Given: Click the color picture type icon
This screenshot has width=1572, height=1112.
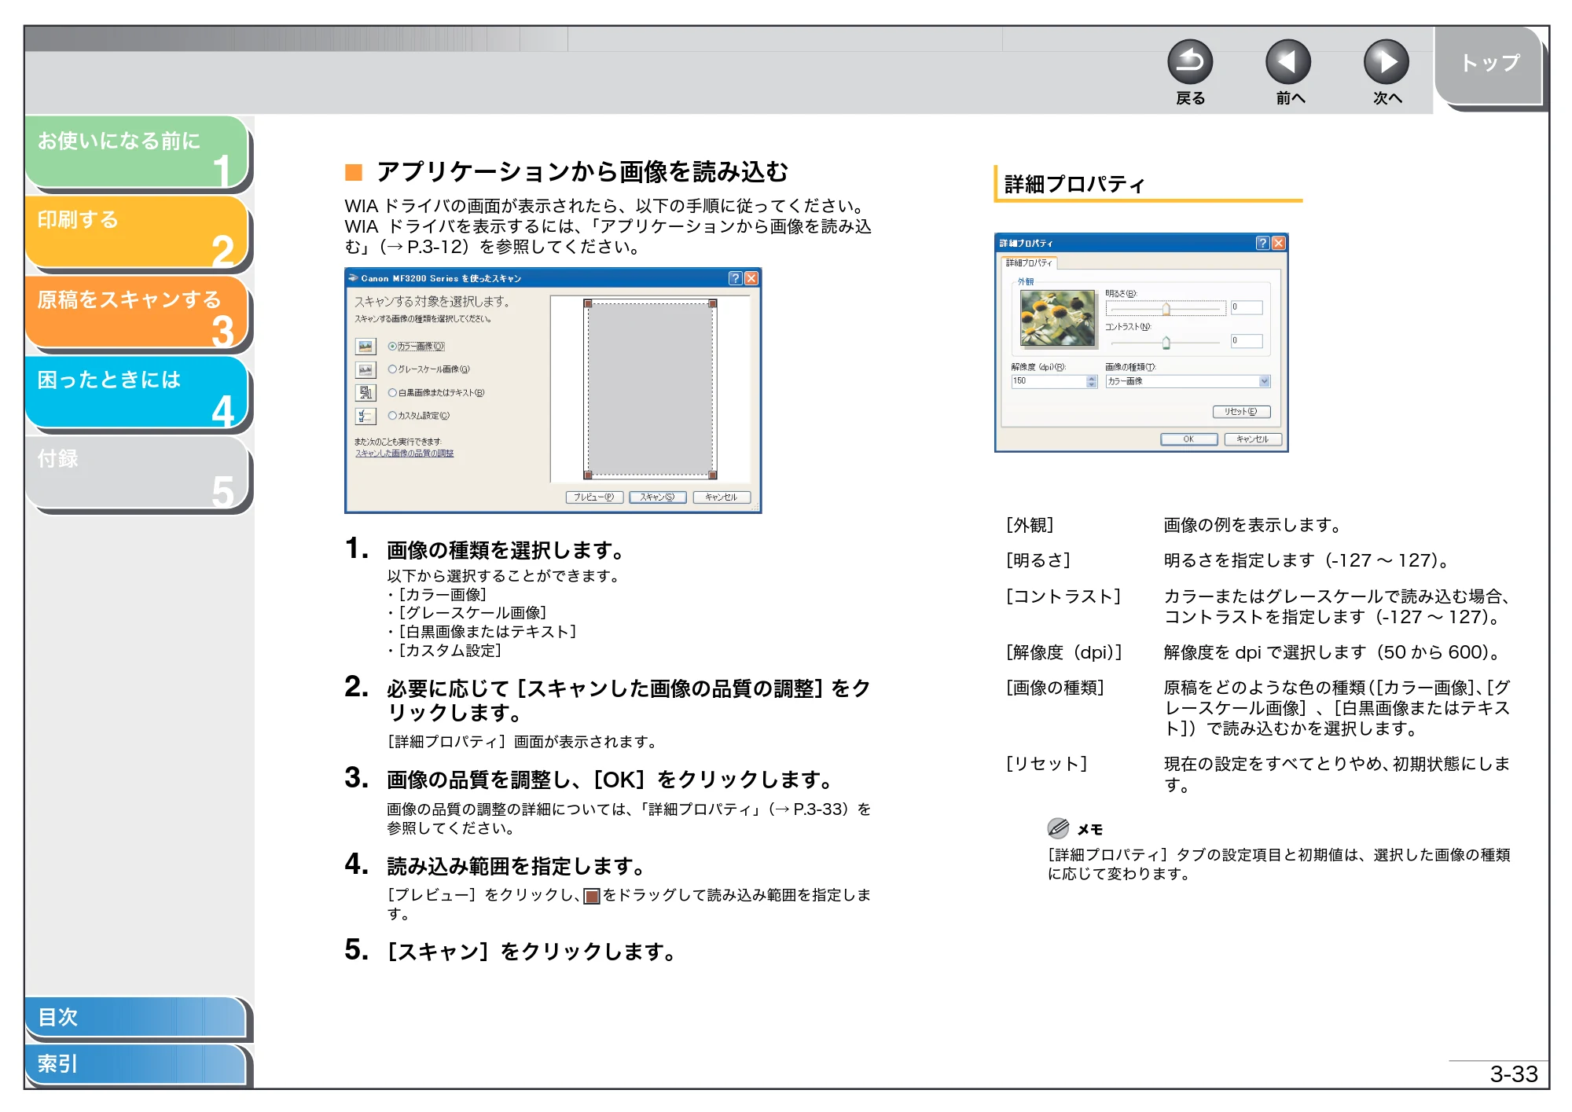Looking at the screenshot, I should tap(365, 347).
